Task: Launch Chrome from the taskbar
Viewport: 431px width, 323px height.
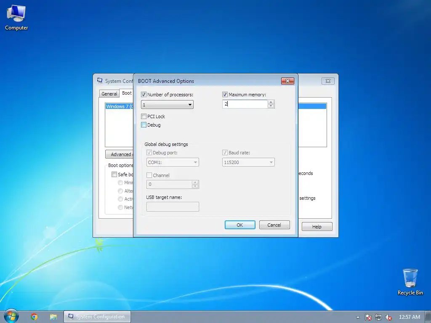Action: 35,317
